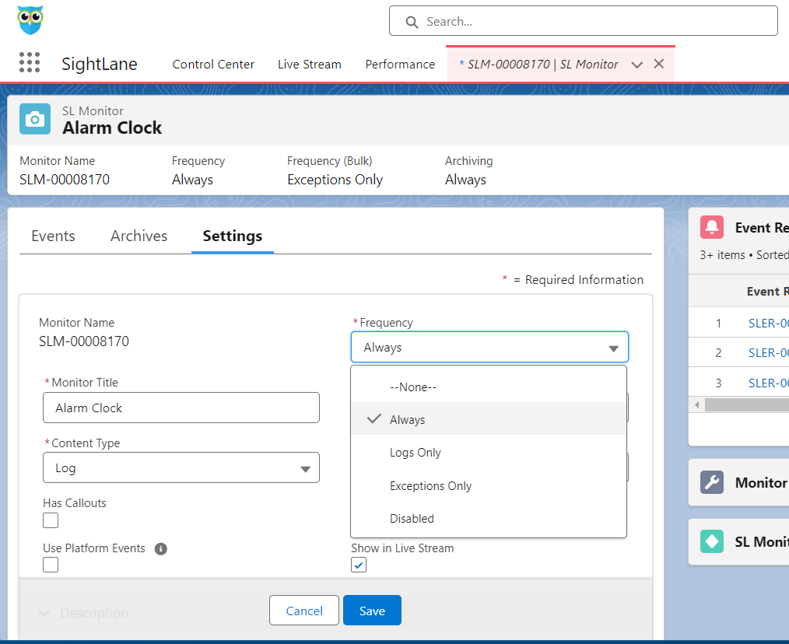Go to the Control Center nav item
The height and width of the screenshot is (644, 789).
(213, 65)
